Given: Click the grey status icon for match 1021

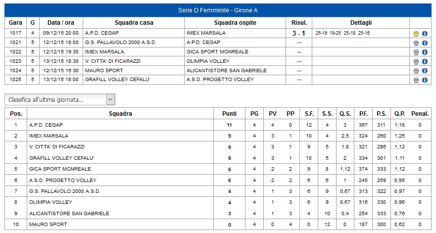Looking at the screenshot, I should (x=416, y=43).
